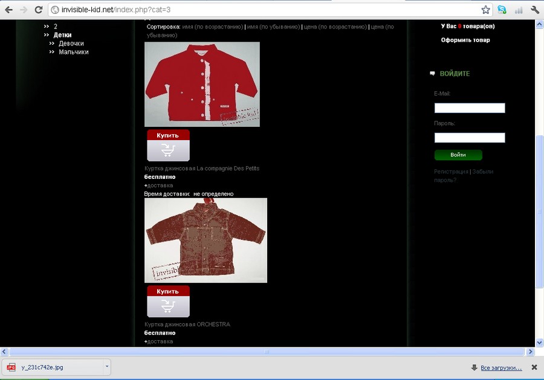This screenshot has width=544, height=380.
Task: Click the Забыли пароль? link
Action: (x=464, y=176)
